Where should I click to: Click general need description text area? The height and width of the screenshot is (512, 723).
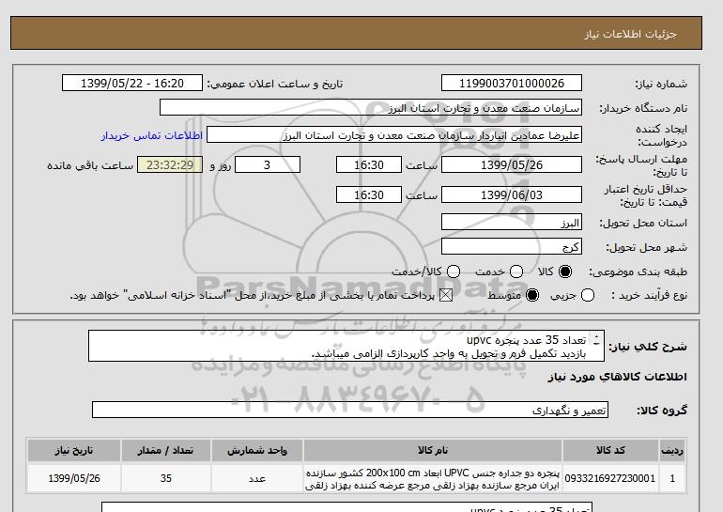coord(346,346)
